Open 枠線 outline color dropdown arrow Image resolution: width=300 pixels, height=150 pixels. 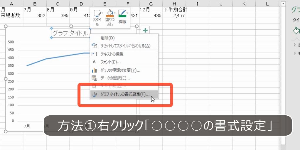127,13
